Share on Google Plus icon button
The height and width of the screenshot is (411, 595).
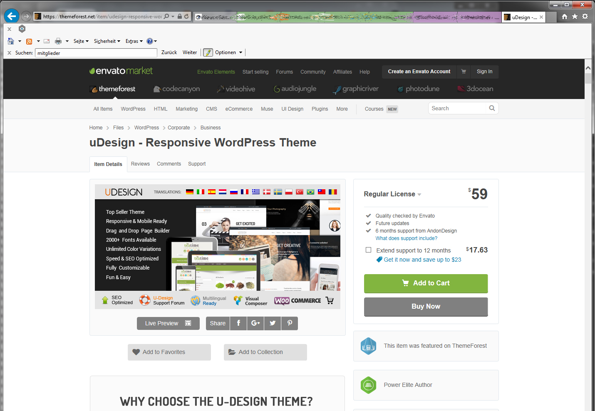[x=255, y=323]
